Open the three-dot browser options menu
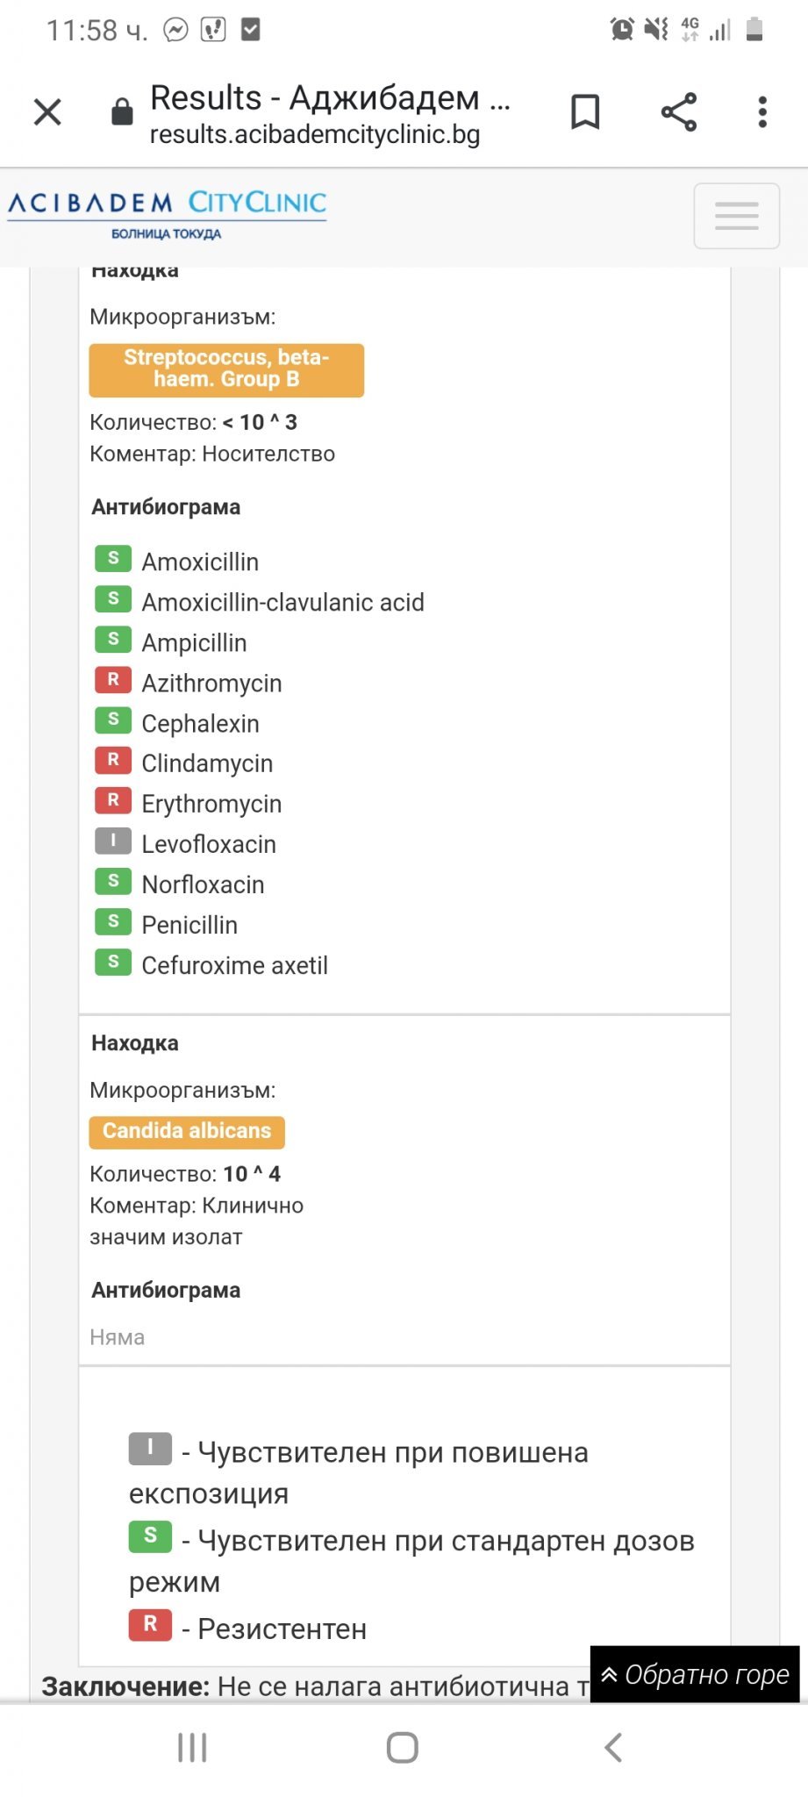 (762, 112)
